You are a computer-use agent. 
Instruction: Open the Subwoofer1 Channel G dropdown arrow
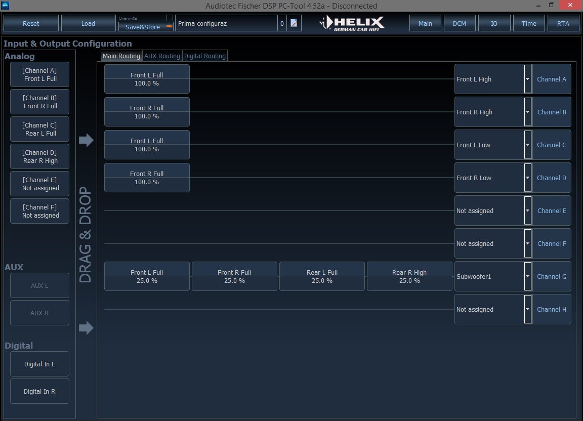[528, 276]
